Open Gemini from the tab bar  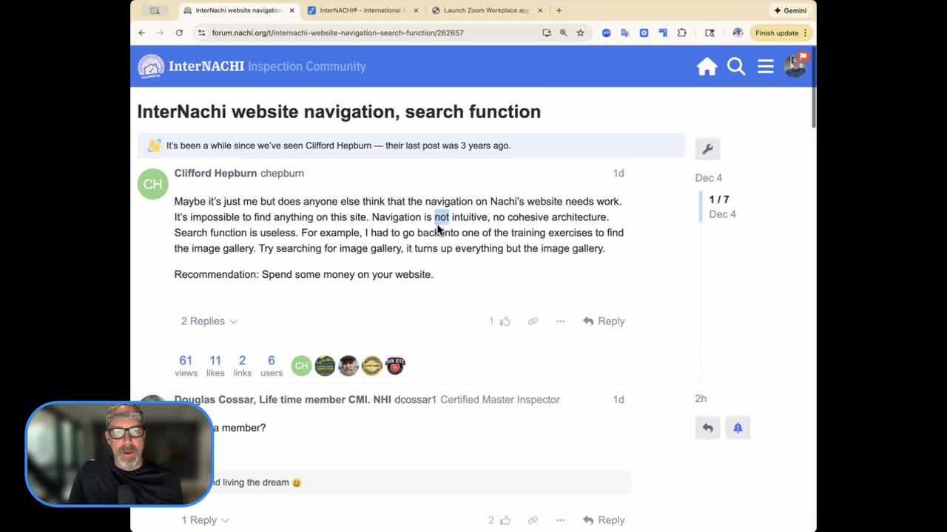click(x=790, y=10)
